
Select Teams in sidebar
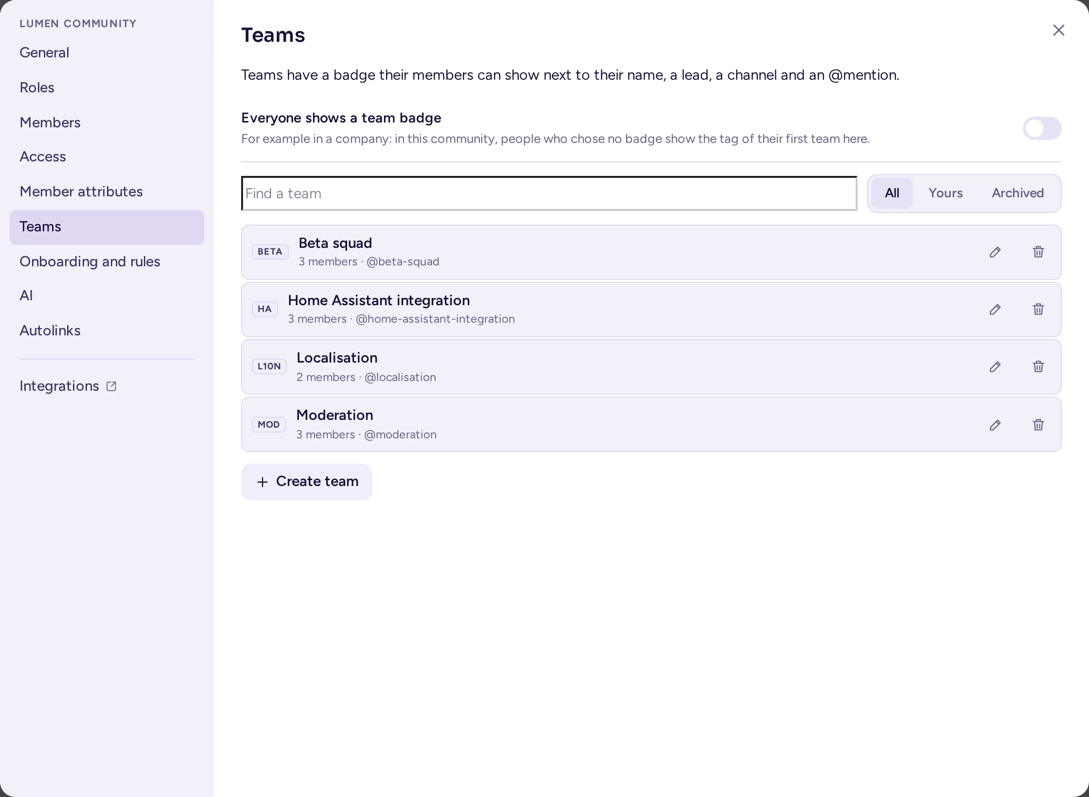point(107,227)
